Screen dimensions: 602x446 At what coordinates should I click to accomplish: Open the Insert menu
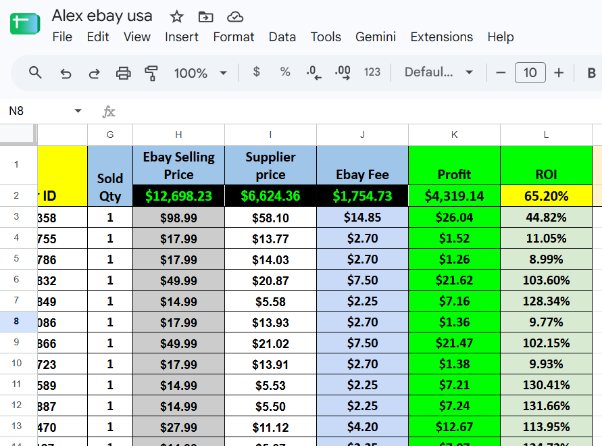coord(182,37)
